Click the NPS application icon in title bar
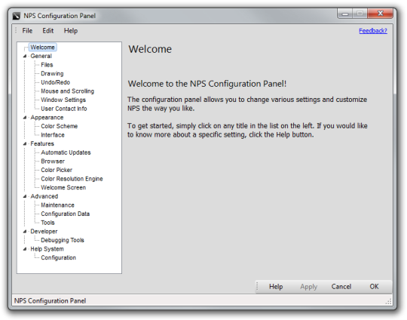Viewport: 407px width, 320px height. pos(17,16)
